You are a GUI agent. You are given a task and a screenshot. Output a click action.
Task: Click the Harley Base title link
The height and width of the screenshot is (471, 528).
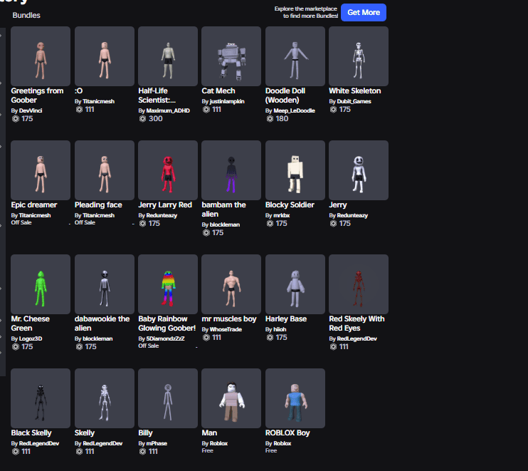(x=286, y=319)
